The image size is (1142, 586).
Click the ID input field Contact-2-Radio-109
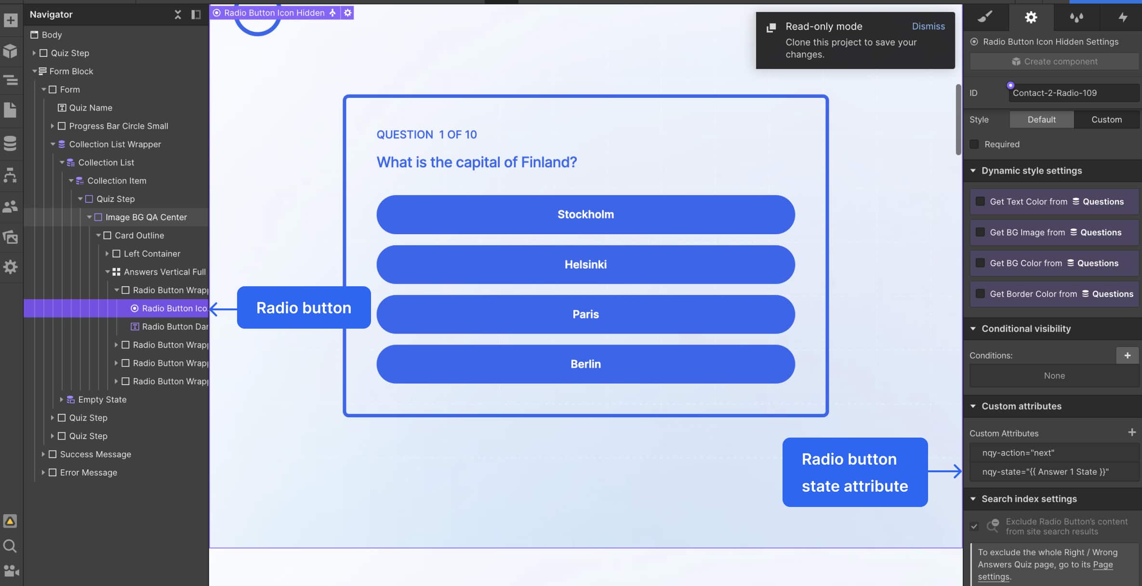[1074, 93]
